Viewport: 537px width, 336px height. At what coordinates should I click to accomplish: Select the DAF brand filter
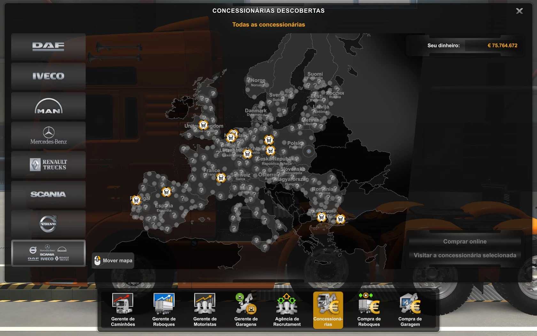48,47
